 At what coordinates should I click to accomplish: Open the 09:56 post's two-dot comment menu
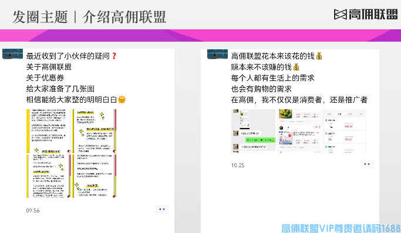pyautogui.click(x=162, y=209)
